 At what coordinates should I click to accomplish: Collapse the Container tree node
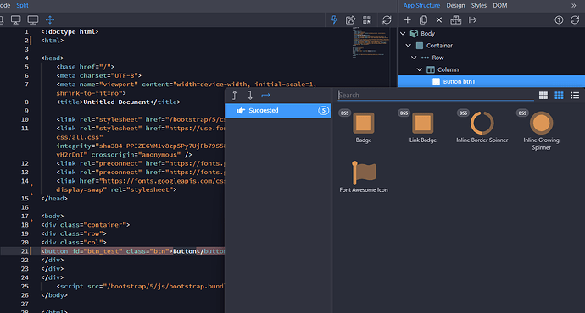[409, 46]
